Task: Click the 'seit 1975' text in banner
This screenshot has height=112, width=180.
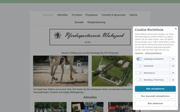Action: pos(88,42)
